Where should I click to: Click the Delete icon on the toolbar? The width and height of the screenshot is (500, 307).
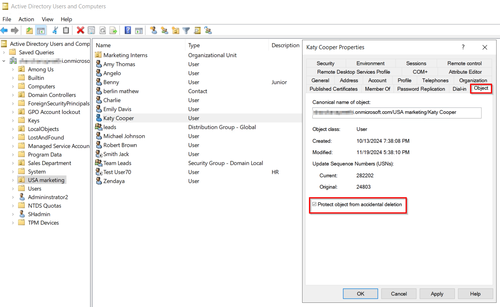tap(80, 30)
